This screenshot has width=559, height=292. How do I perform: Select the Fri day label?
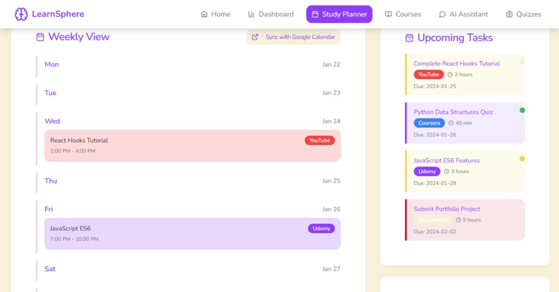click(49, 209)
